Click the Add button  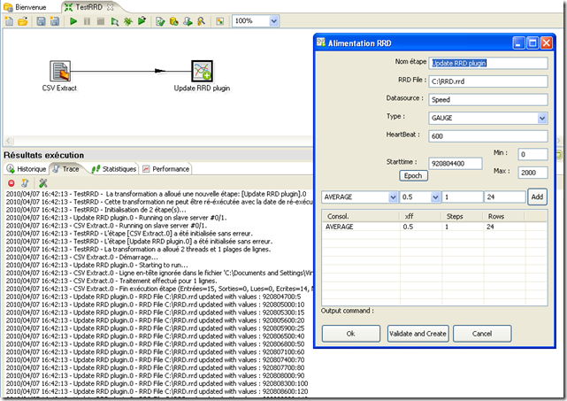coord(537,197)
